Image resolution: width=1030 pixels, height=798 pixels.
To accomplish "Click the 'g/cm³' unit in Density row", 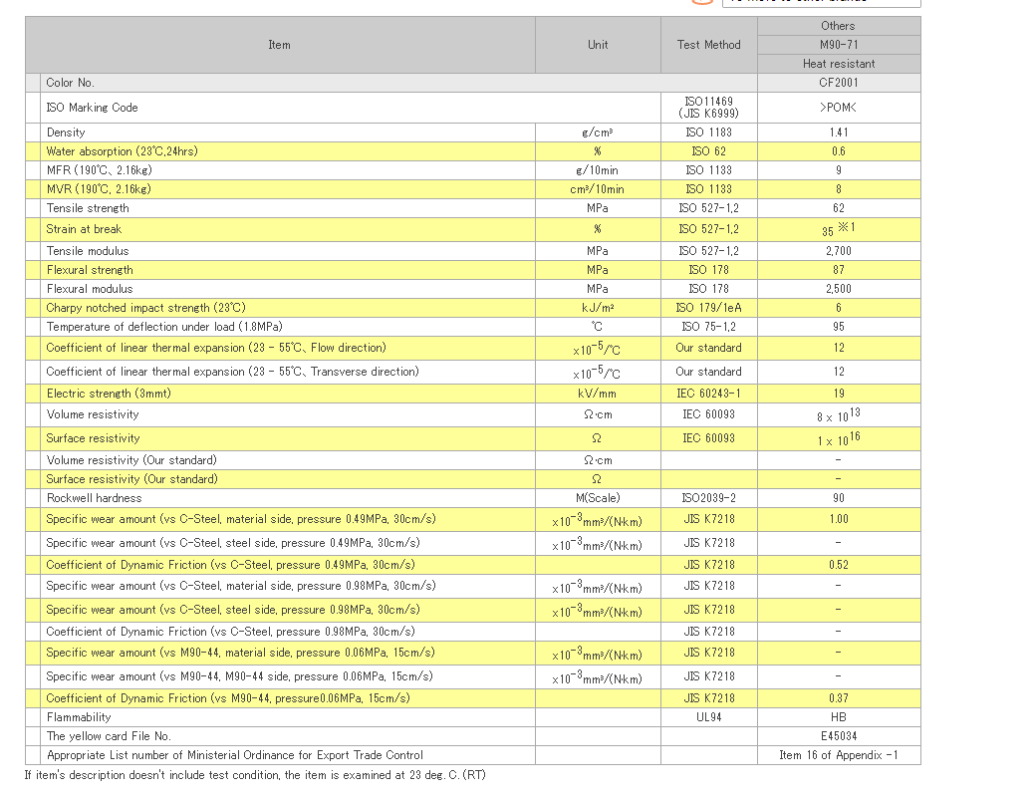I will 598,133.
